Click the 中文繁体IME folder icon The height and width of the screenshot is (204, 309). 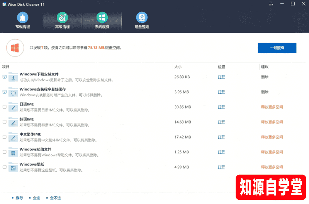[x=13, y=137]
